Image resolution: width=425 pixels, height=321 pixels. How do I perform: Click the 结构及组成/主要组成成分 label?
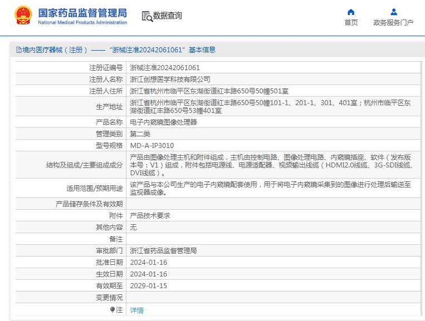84,165
